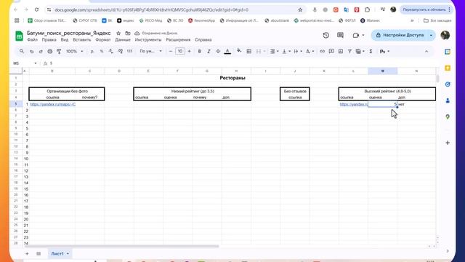Open the functions sigma menu
Image resolution: width=465 pixels, height=262 pixels.
click(x=371, y=52)
